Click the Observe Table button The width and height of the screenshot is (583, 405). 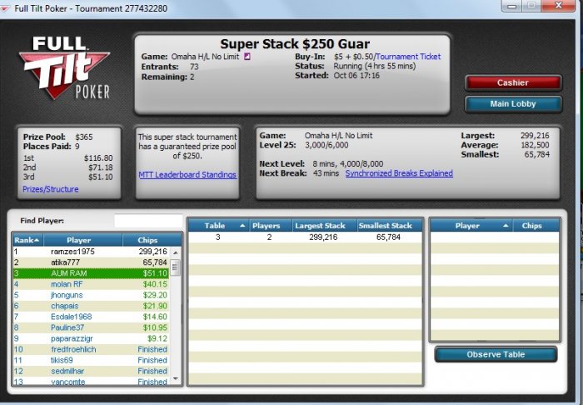point(496,354)
